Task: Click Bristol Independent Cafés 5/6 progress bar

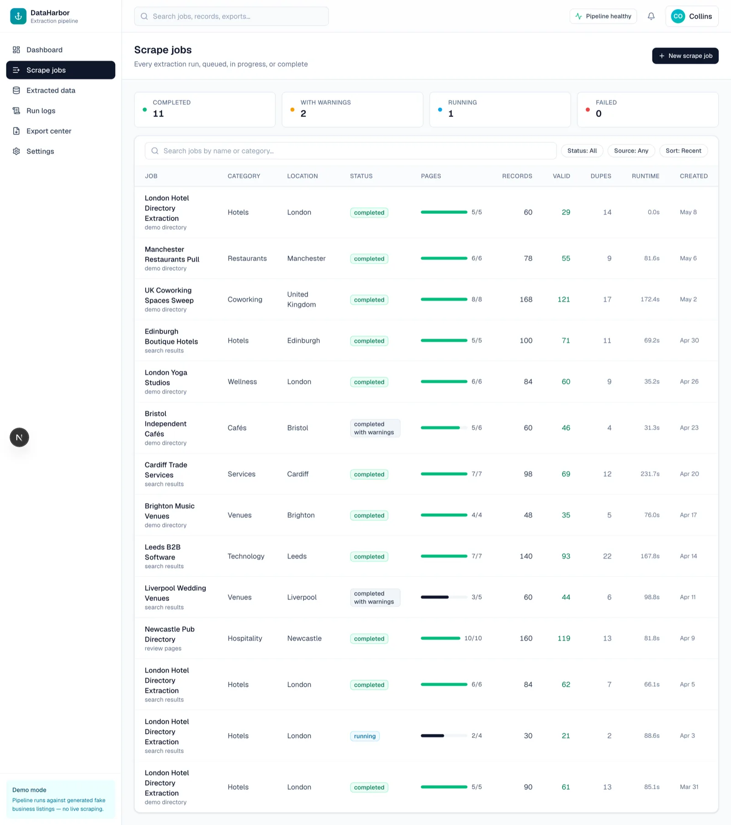Action: [444, 428]
